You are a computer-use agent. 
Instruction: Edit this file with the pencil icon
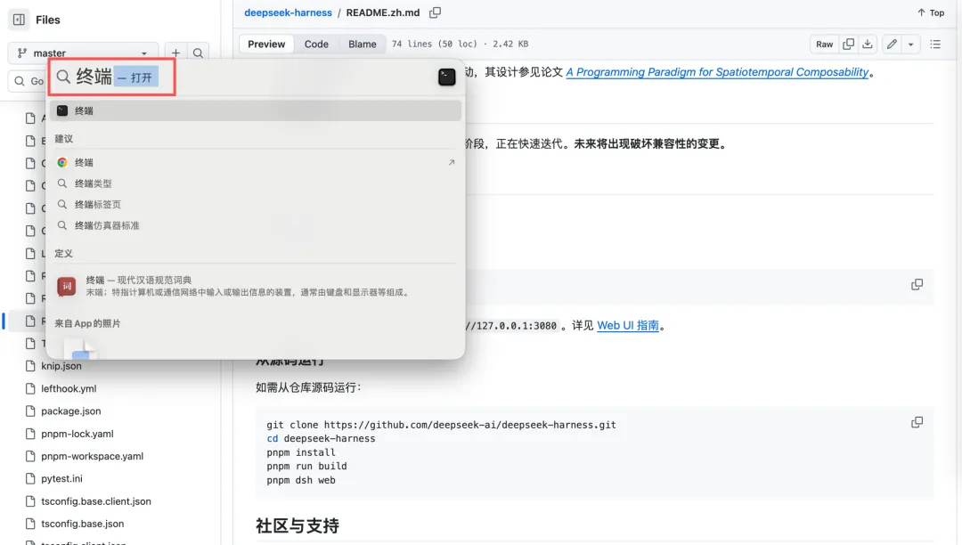[x=892, y=45]
